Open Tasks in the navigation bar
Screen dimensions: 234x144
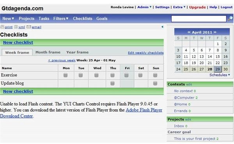(44, 18)
